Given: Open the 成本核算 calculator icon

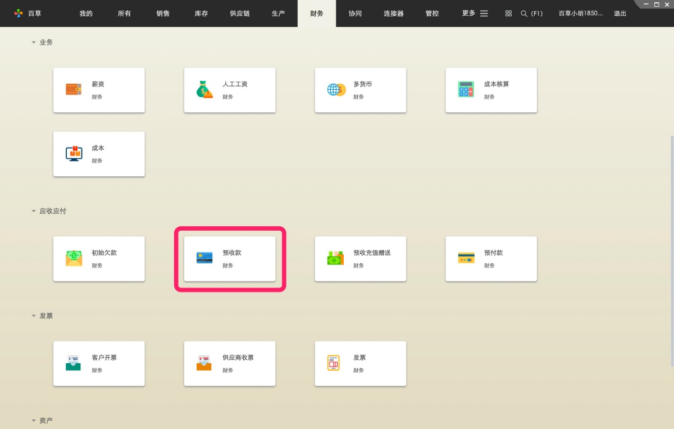Looking at the screenshot, I should 466,89.
